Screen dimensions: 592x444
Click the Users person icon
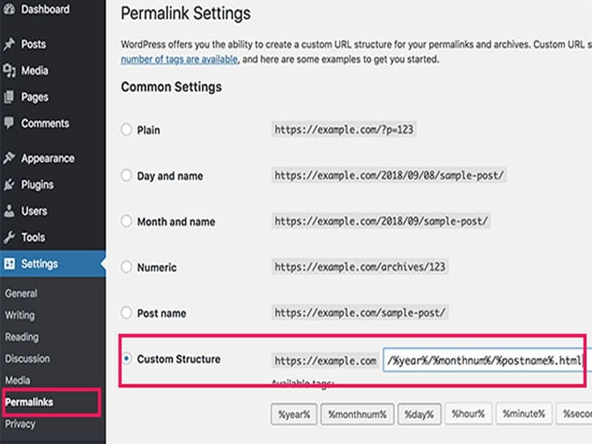click(9, 211)
